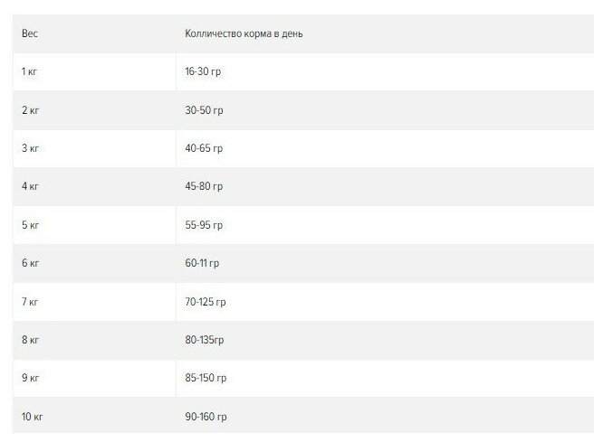The image size is (603, 442).
Task: Select the "1 кг" weight cell
Action: [30, 71]
